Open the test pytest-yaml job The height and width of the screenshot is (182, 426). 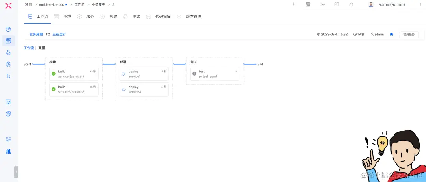(x=215, y=74)
